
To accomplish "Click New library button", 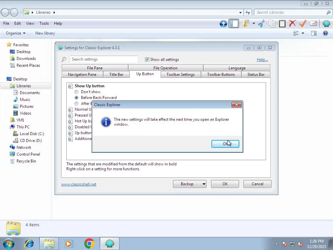I will coord(45,33).
